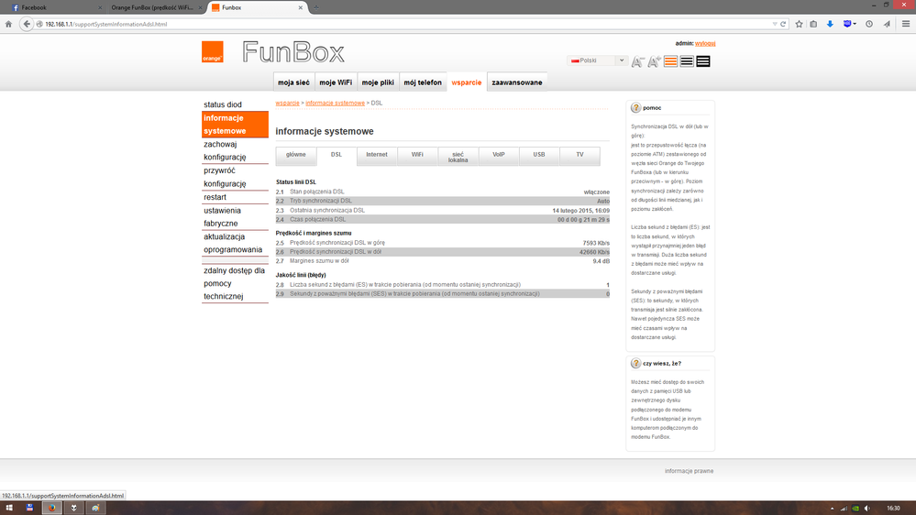Viewport: 916px width, 515px height.
Task: Click the decrease font size icon
Action: pyautogui.click(x=638, y=61)
